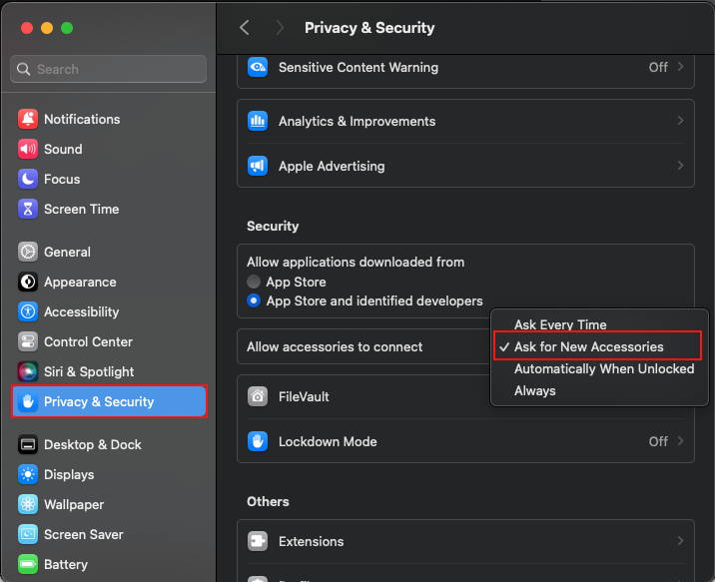Click the Apple Advertising megaphone icon

tap(258, 166)
